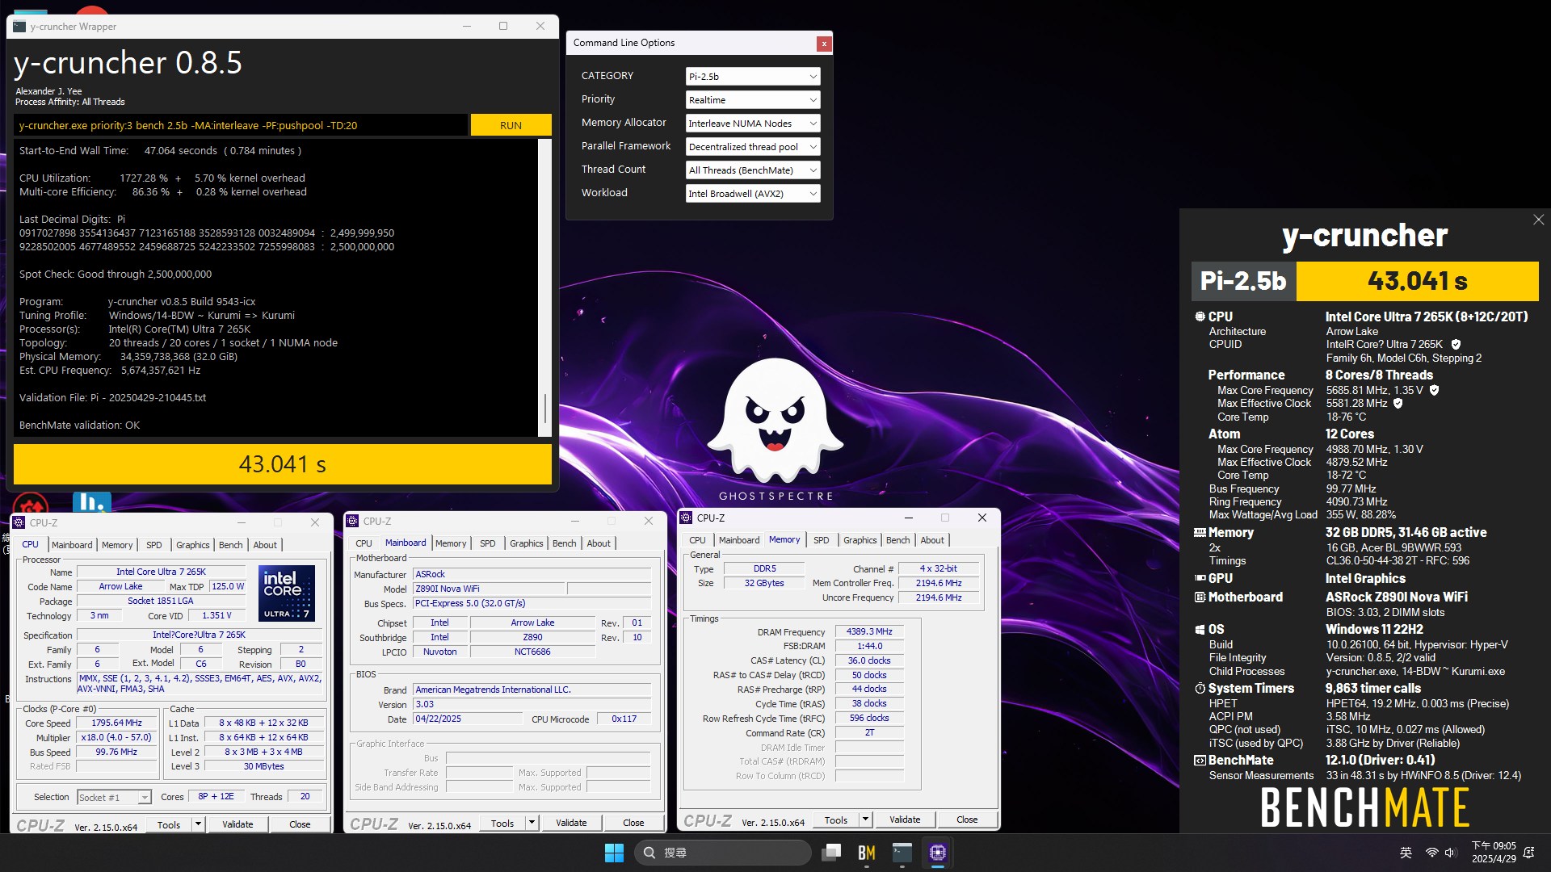Click Close button in right CPU-Z window
This screenshot has height=872, width=1551.
(x=967, y=820)
